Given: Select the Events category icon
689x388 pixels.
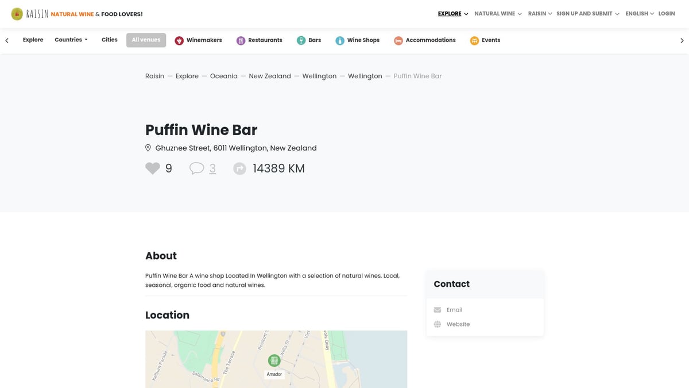Looking at the screenshot, I should tap(475, 40).
